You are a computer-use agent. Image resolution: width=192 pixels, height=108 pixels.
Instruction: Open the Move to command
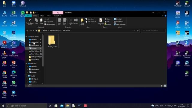[59, 22]
